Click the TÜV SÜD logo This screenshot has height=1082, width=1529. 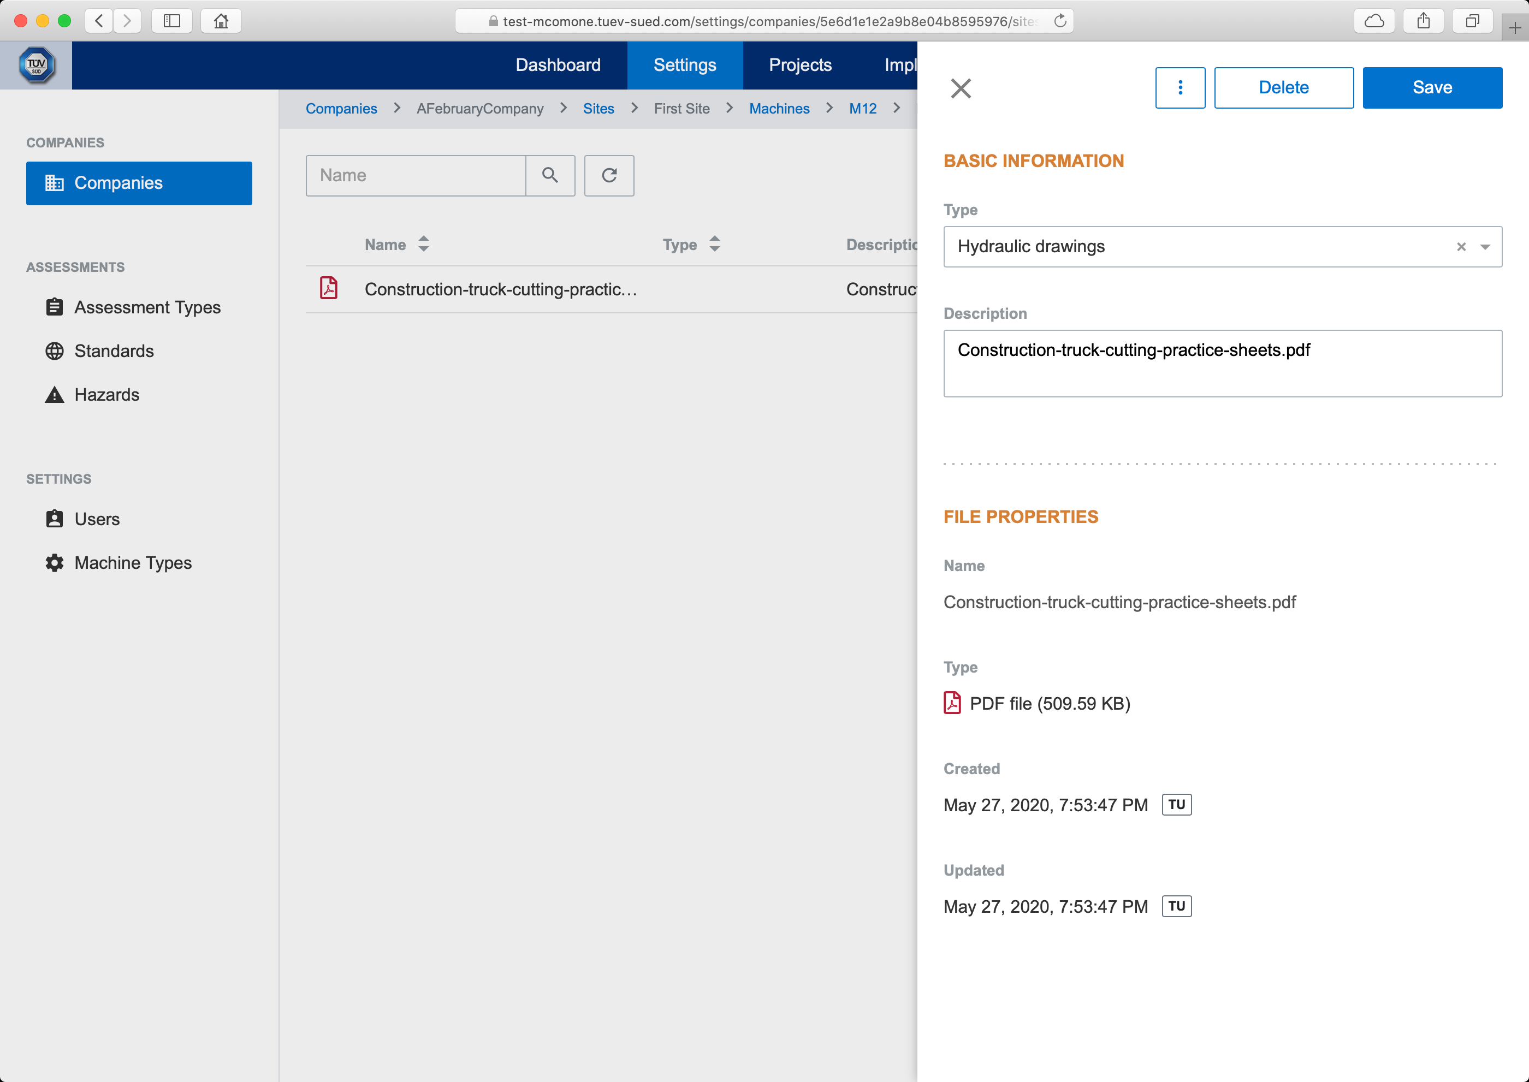(x=36, y=66)
